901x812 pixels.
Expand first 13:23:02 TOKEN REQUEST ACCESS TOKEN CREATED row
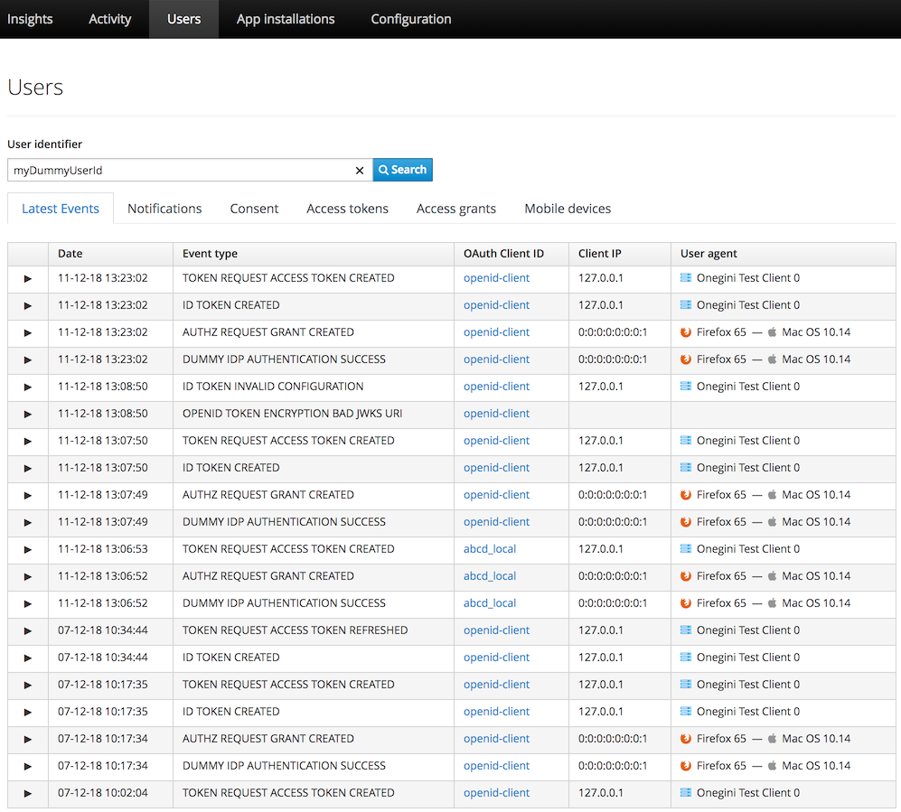[28, 278]
